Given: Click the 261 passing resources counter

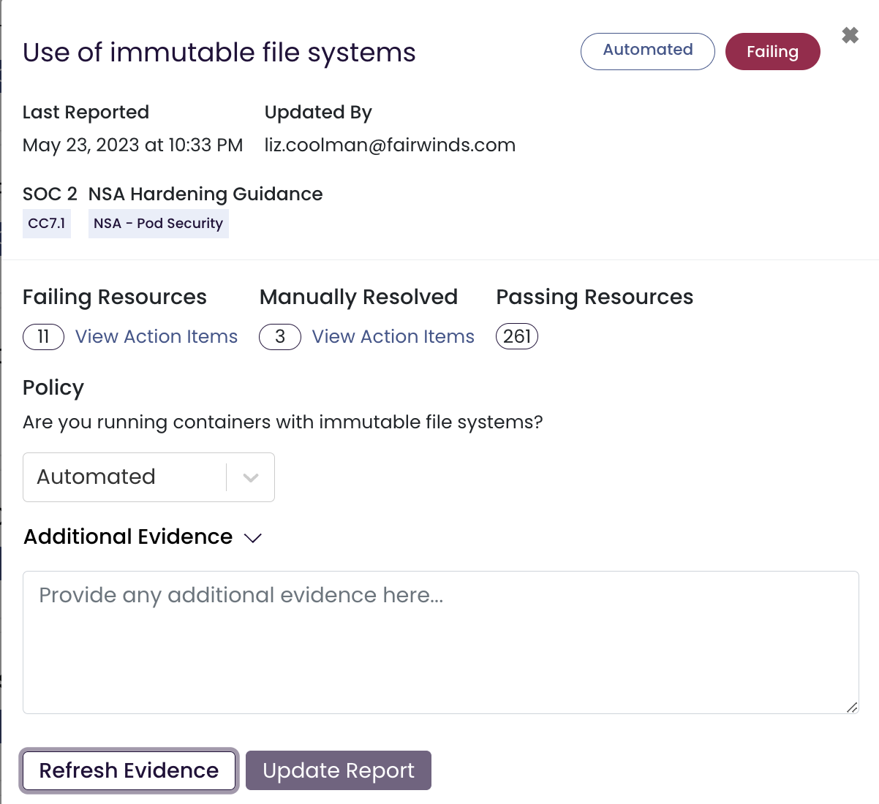Looking at the screenshot, I should (x=516, y=336).
